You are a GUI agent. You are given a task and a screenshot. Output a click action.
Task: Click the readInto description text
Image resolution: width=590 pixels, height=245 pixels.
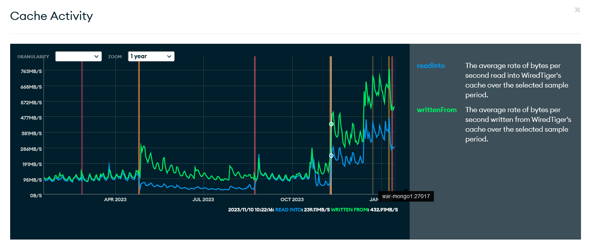[x=516, y=80]
